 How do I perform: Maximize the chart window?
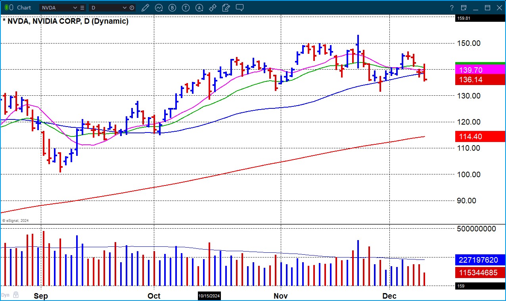pyautogui.click(x=487, y=8)
